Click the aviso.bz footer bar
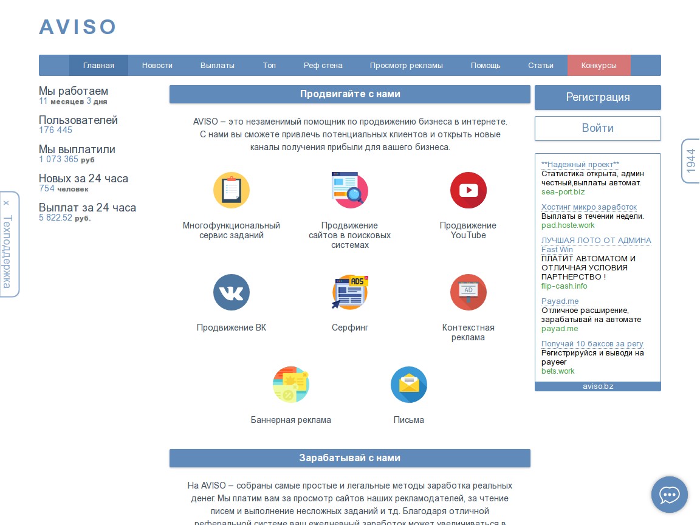This screenshot has width=700, height=525. [x=598, y=386]
